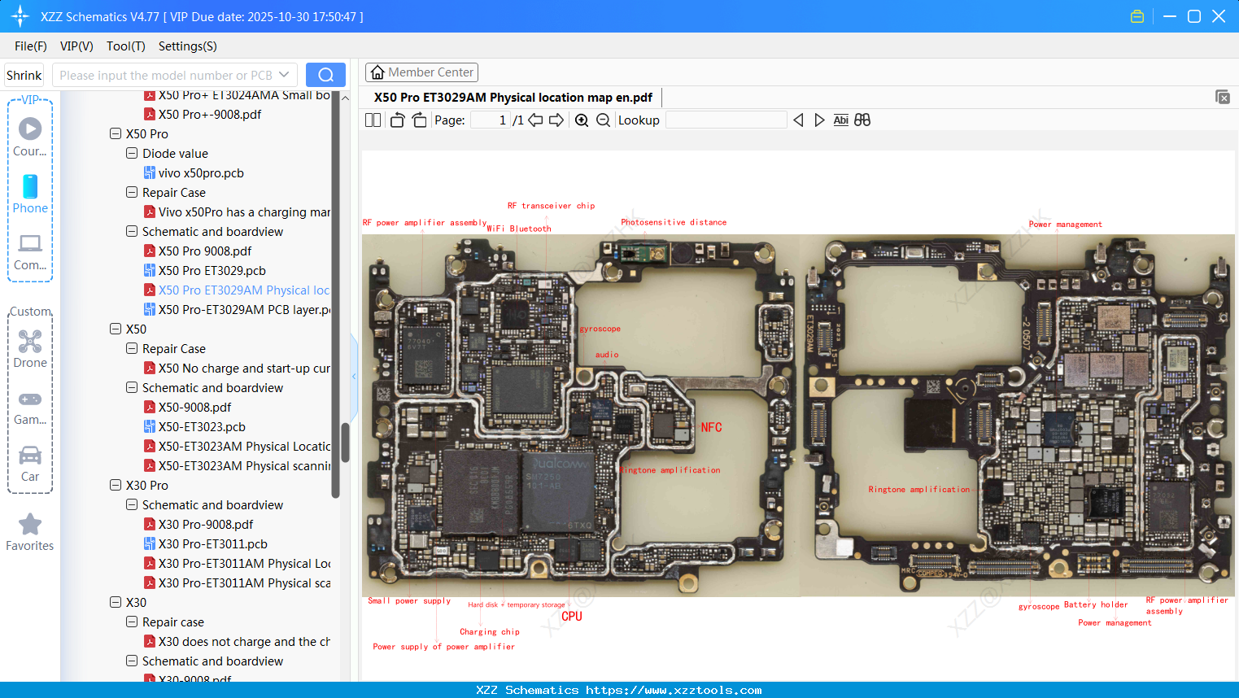Close the current PDF document tab

point(1222,97)
